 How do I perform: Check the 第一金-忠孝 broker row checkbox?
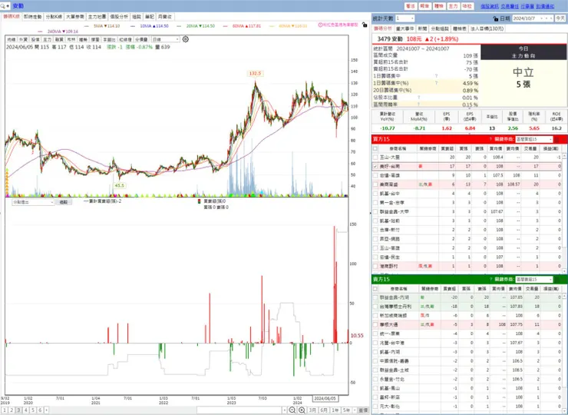click(x=375, y=203)
